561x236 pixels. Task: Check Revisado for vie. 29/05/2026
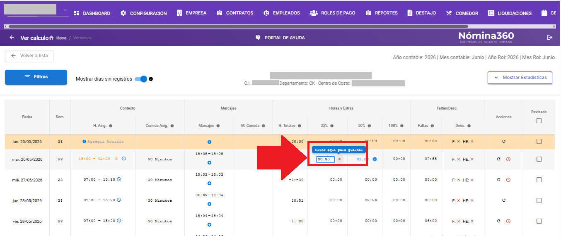click(539, 221)
